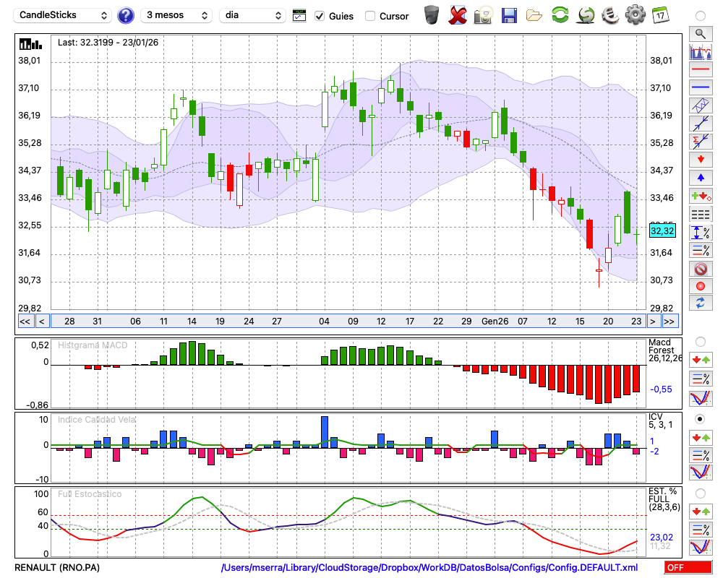The image size is (723, 578).
Task: Open the CandleSticks chart type dropdown
Action: [64, 15]
